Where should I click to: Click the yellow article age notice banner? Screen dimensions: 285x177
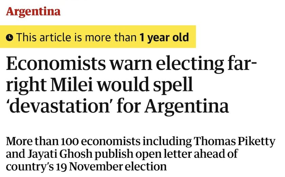(98, 37)
